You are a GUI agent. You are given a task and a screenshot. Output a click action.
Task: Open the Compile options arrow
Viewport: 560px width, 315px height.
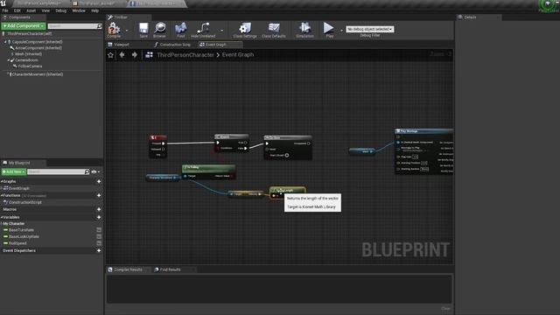[127, 31]
